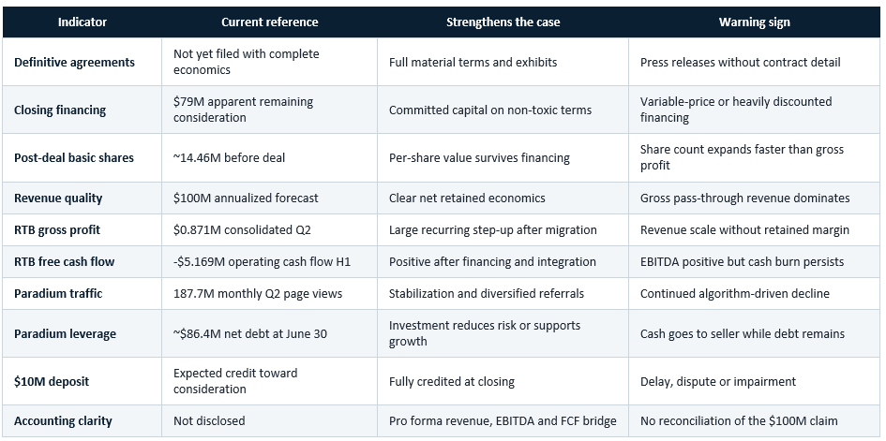
Task: Select the Current reference column header
Action: pyautogui.click(x=269, y=22)
